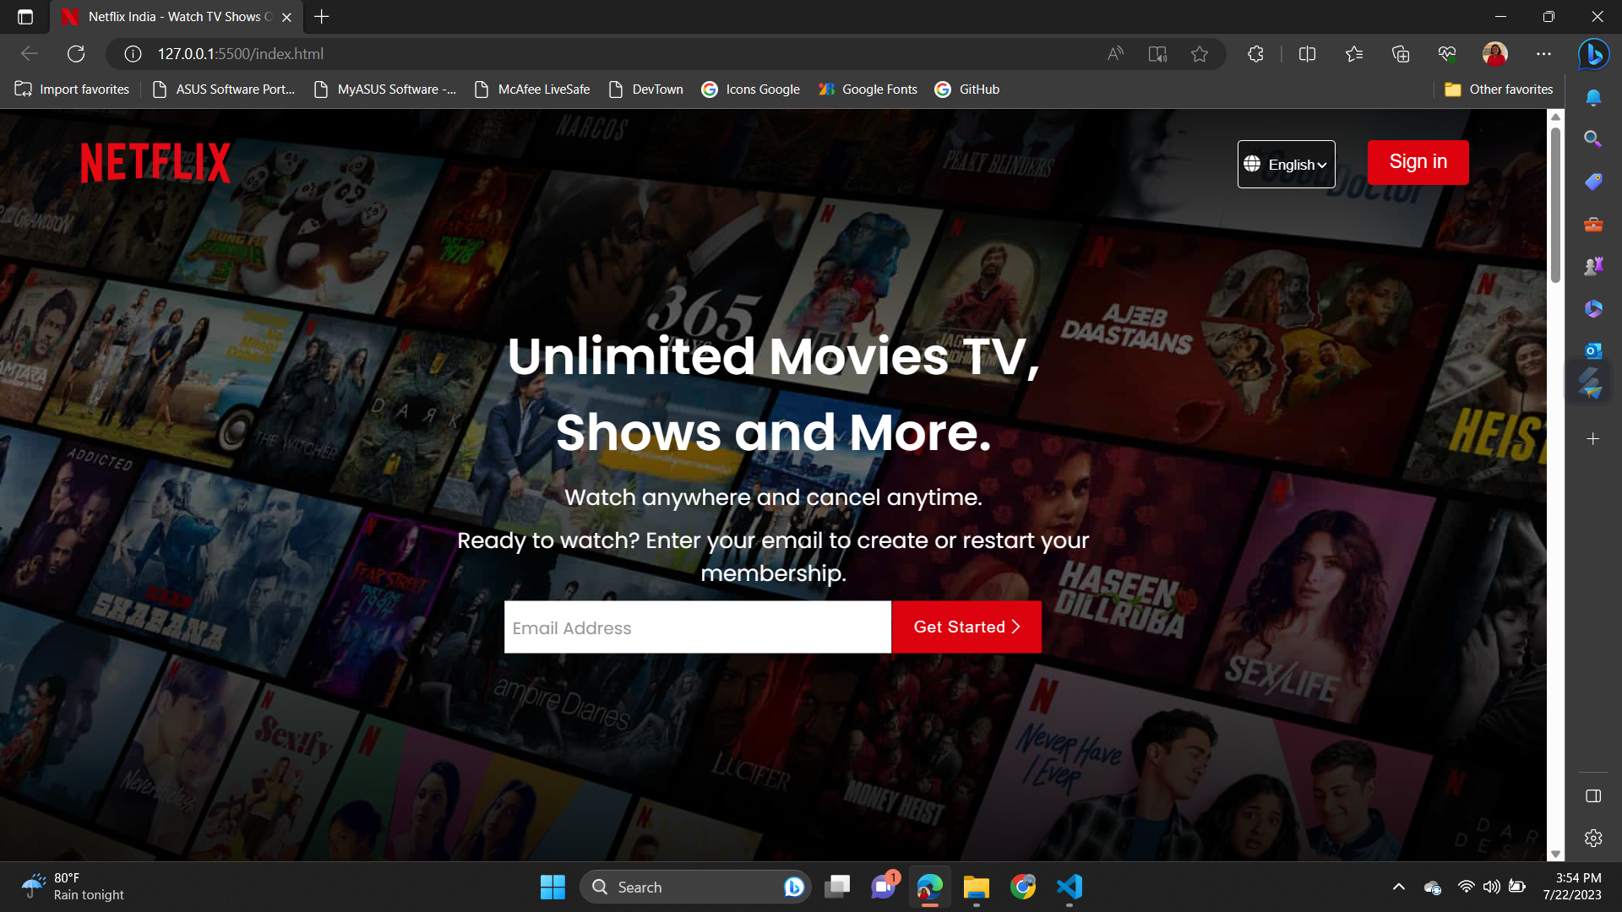Toggle the split screen view
Image resolution: width=1622 pixels, height=912 pixels.
pos(1307,53)
